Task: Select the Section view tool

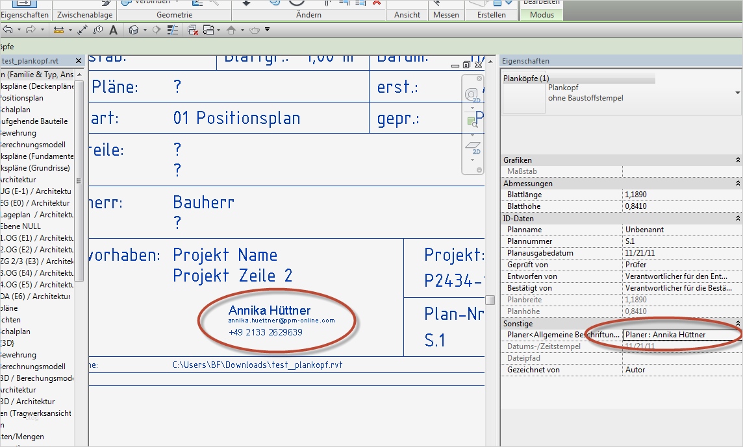Action: click(x=157, y=30)
